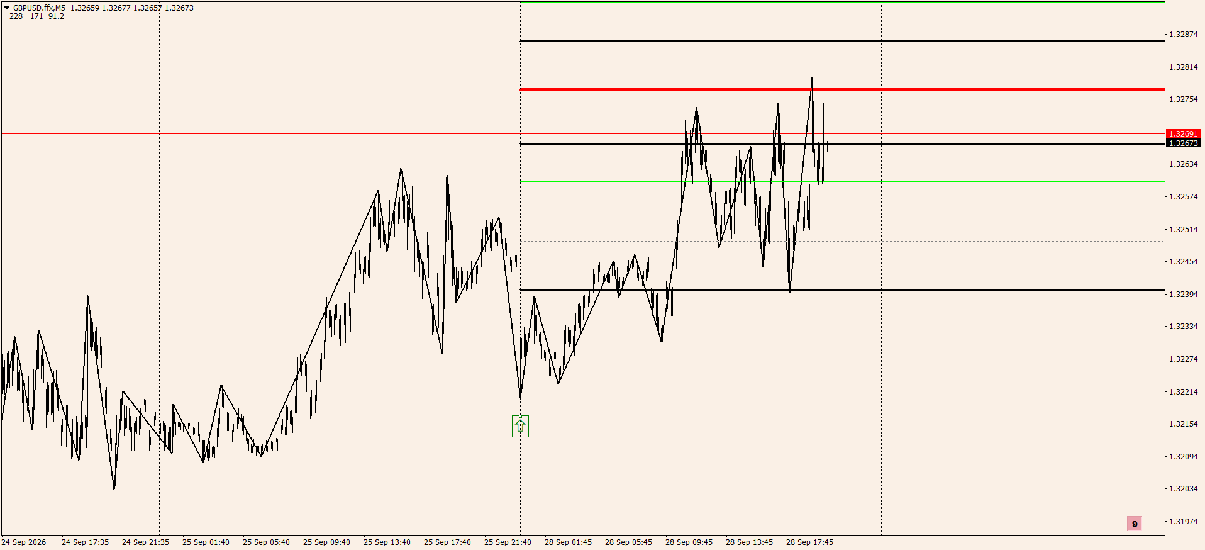Click the black 1.32673 current price tag
Image resolution: width=1205 pixels, height=550 pixels.
pyautogui.click(x=1183, y=143)
